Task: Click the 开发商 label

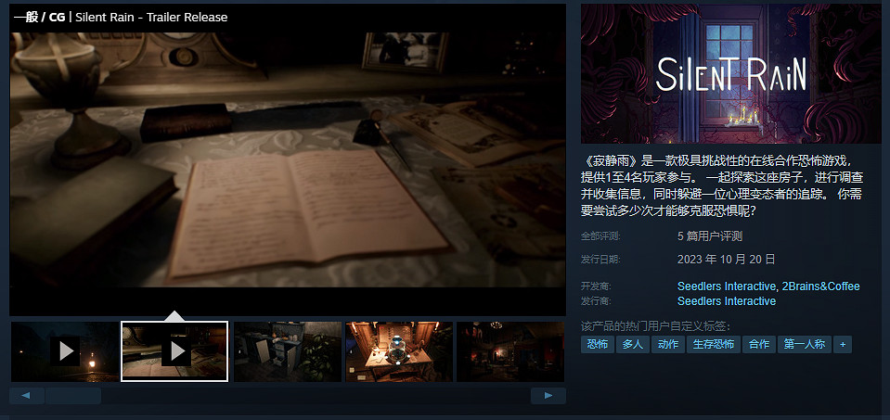Action: [x=596, y=286]
